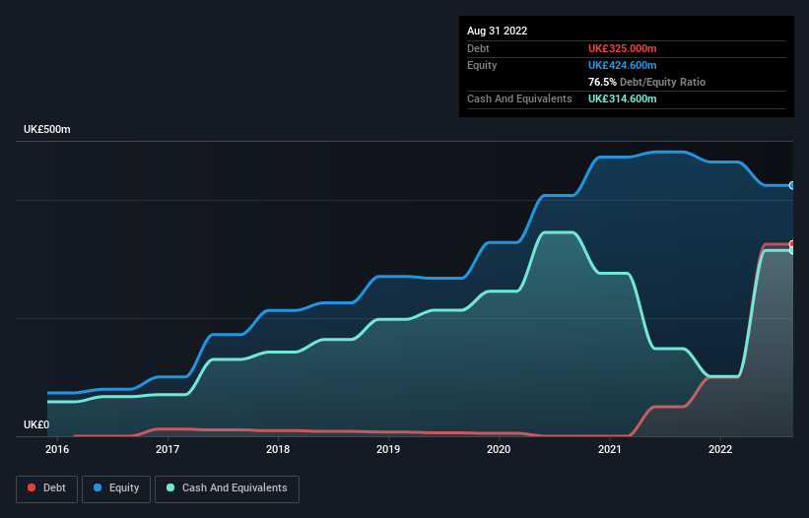This screenshot has width=809, height=518.
Task: Click the blue Equity end-point marker
Action: pos(792,185)
